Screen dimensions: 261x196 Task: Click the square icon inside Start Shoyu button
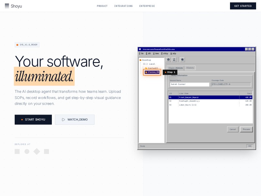22,120
